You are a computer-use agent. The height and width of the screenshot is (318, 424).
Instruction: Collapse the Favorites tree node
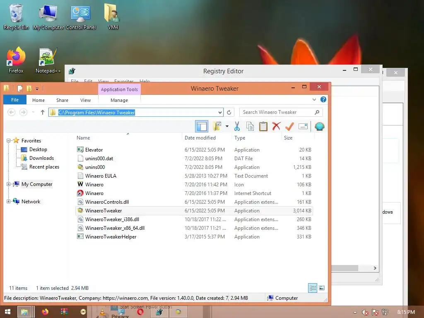[8, 141]
